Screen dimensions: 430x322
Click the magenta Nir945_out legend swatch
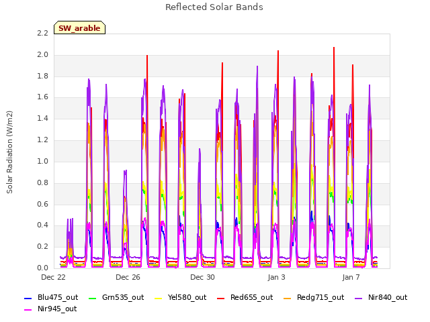tap(28, 310)
